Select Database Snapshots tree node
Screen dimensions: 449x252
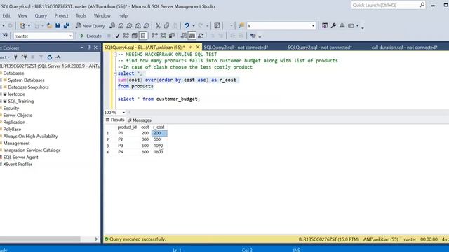(28, 87)
